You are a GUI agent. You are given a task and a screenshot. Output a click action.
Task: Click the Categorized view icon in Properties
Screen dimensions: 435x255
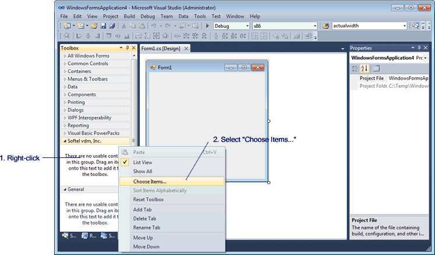pos(355,69)
